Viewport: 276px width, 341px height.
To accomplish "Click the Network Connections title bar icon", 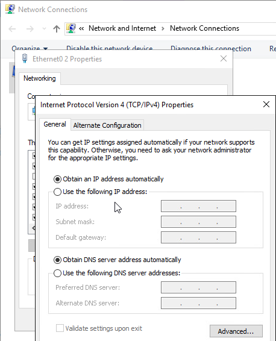I will [10, 10].
